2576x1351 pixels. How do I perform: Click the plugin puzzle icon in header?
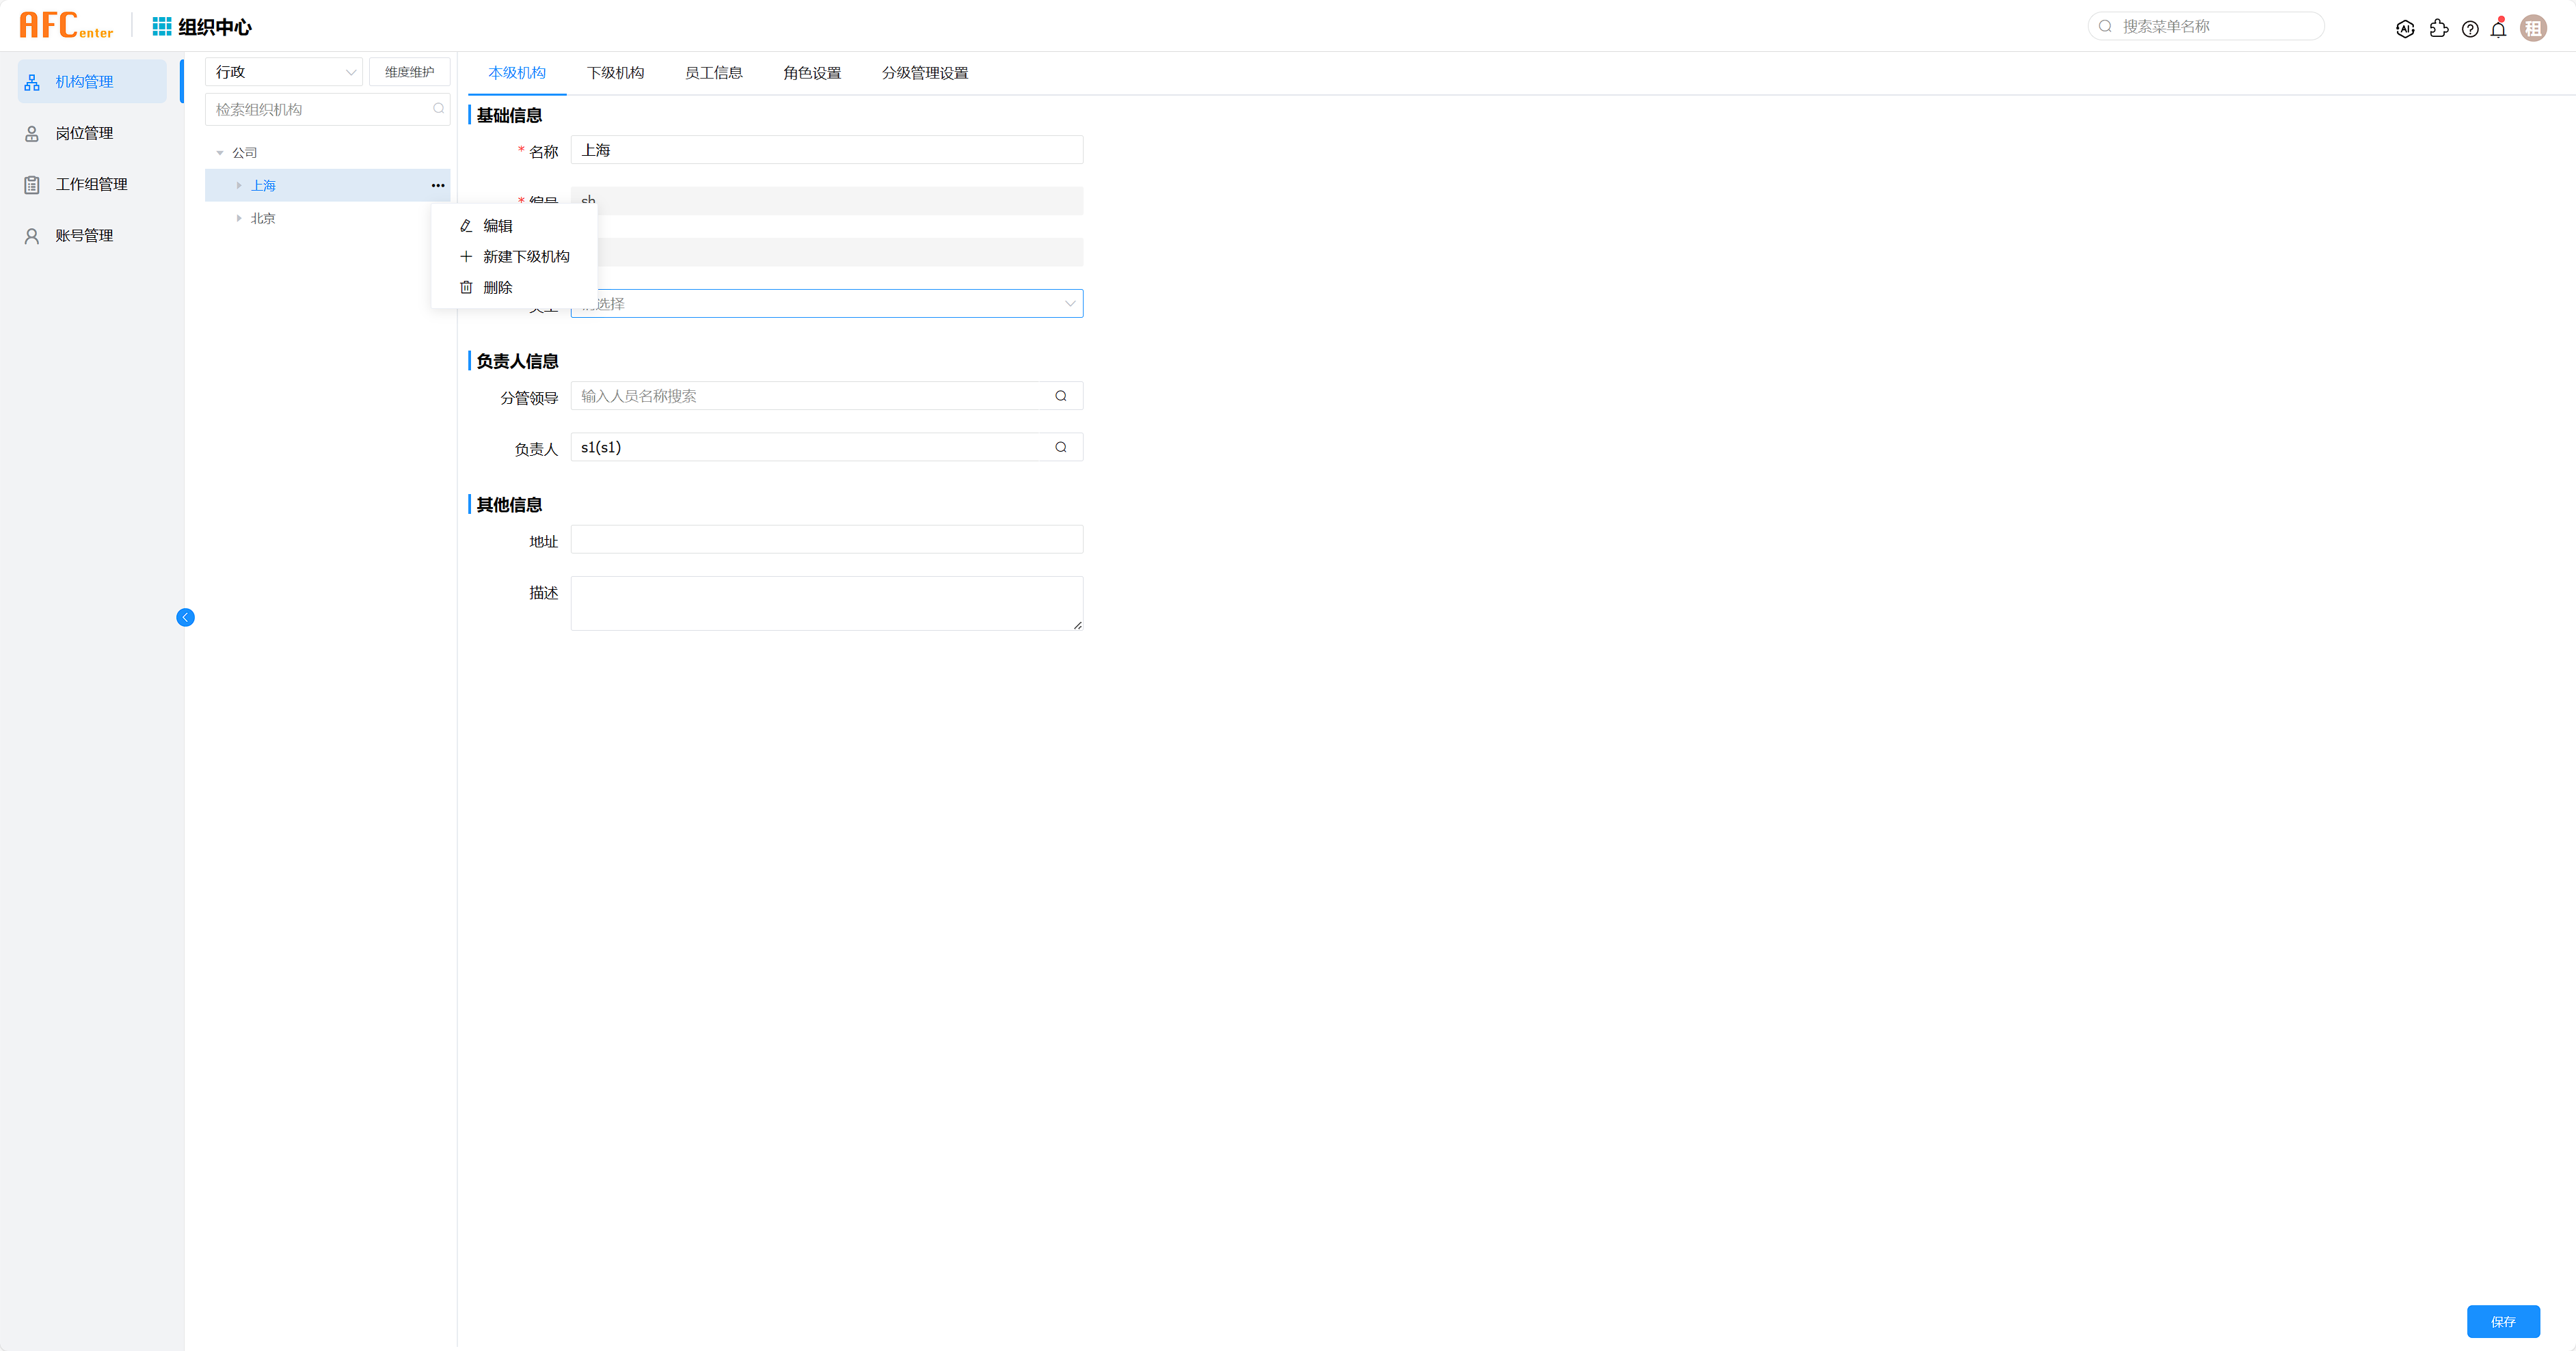pos(2438,29)
